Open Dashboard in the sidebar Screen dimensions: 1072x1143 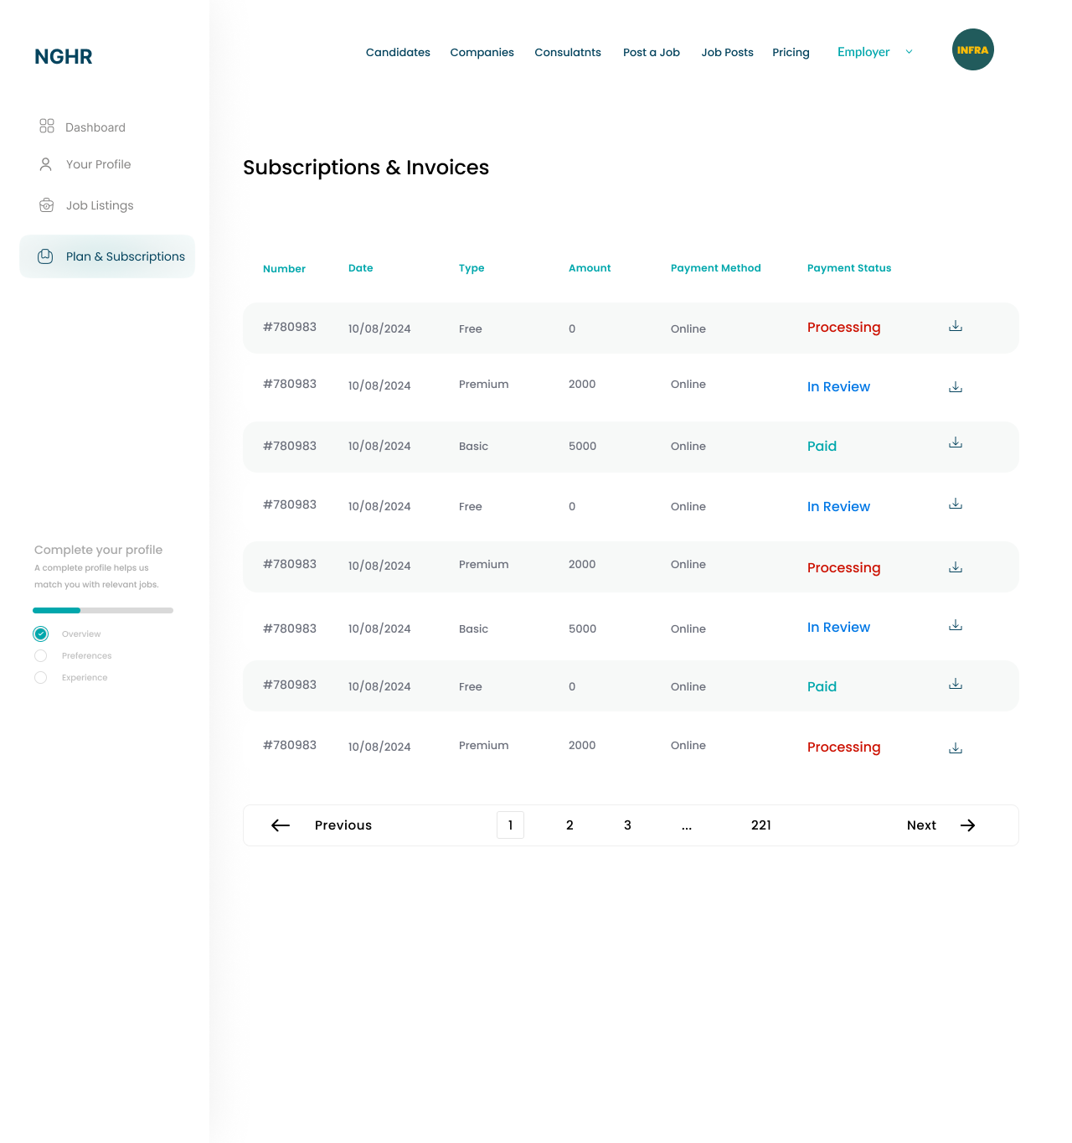click(x=95, y=127)
